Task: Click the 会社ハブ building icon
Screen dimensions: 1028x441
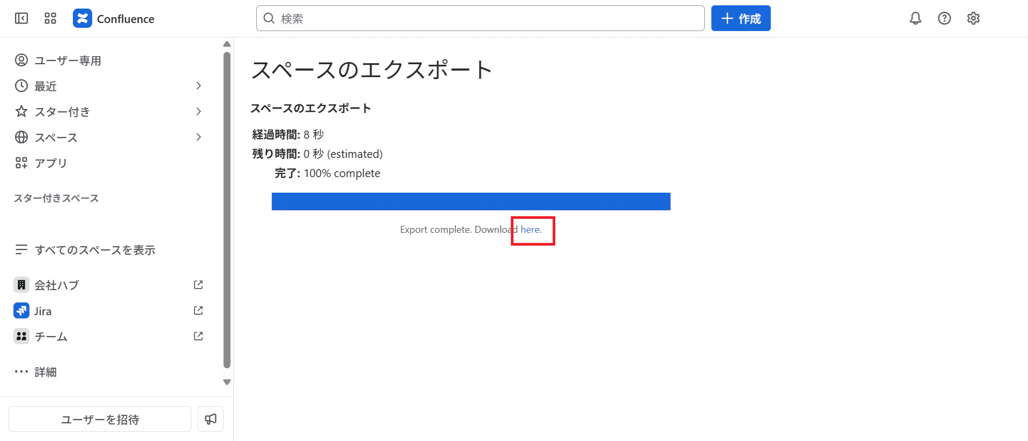Action: click(21, 285)
